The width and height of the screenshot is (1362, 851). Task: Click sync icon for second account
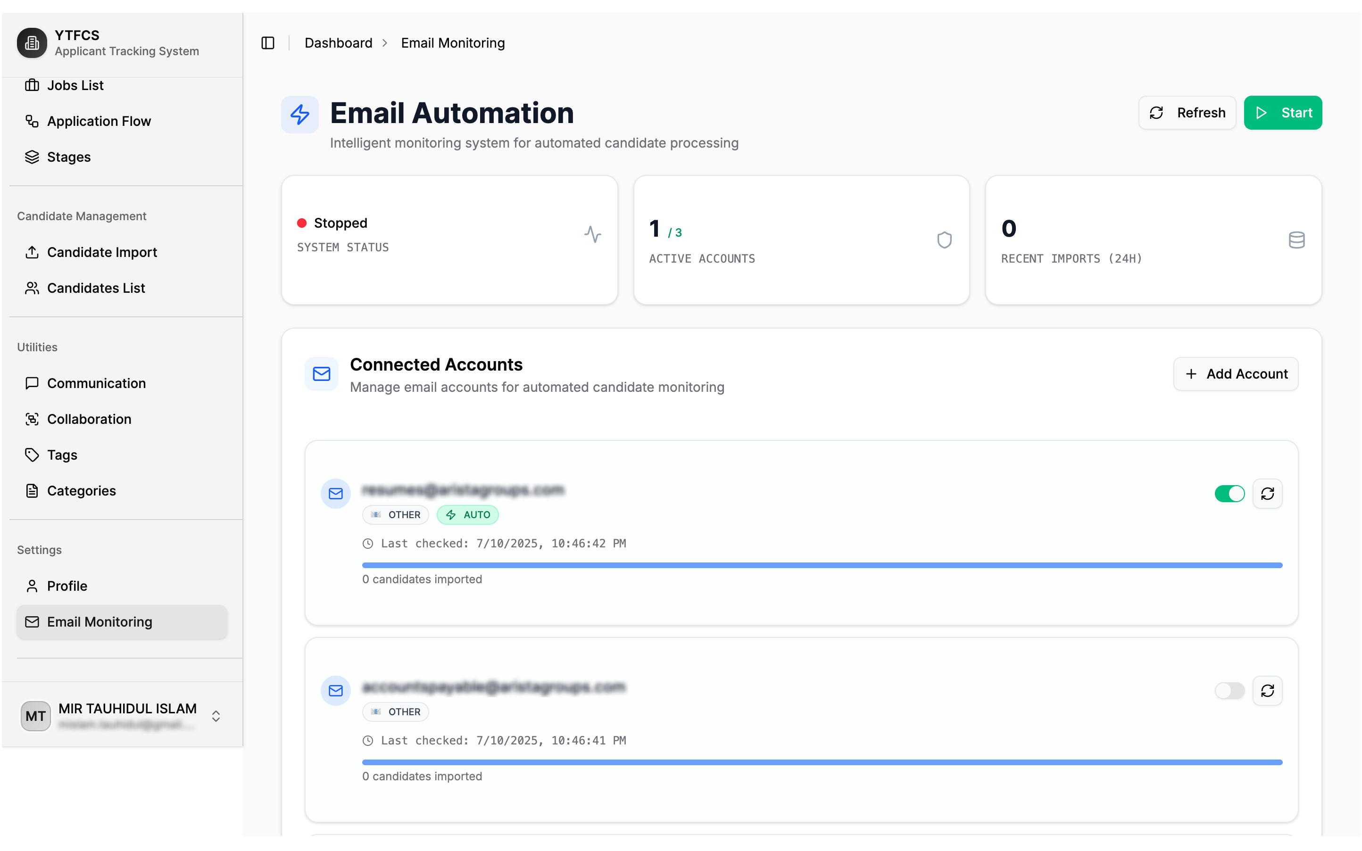click(x=1268, y=691)
